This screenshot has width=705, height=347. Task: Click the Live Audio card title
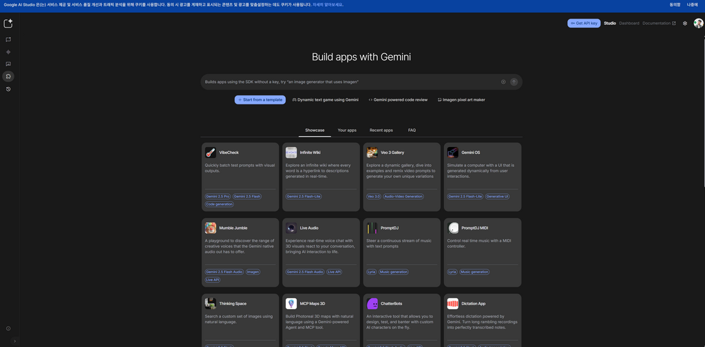point(309,228)
